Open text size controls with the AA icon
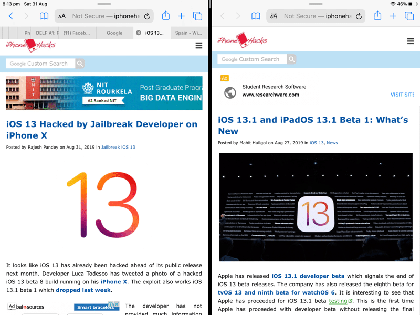Viewport: 420px width, 315px height. point(62,16)
